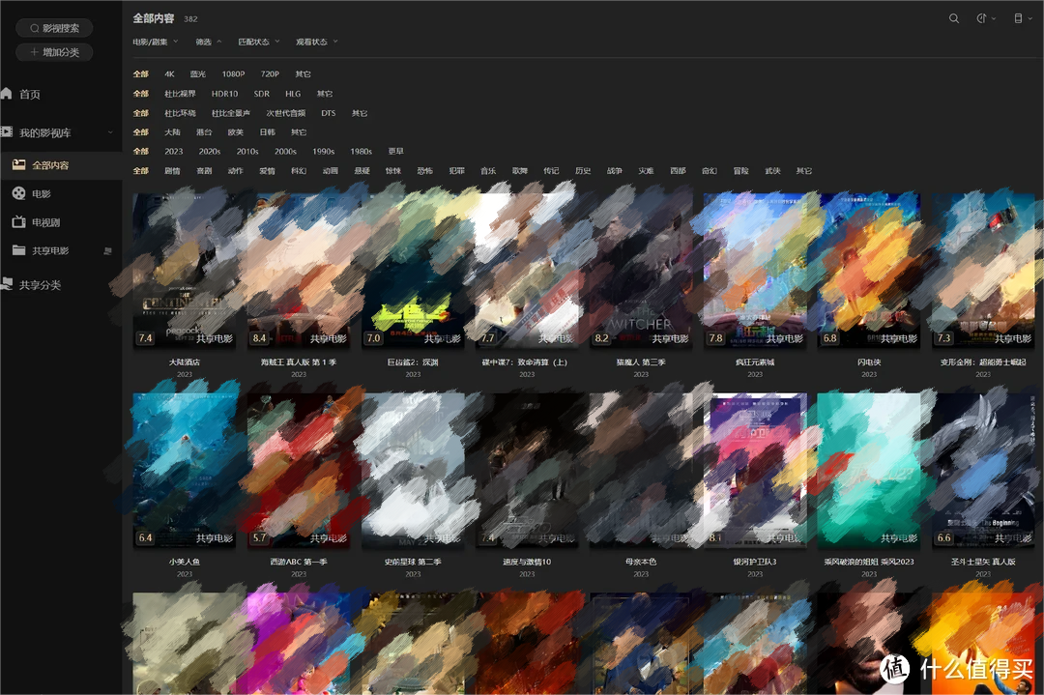
Task: Filter by 杜比环绕 audio
Action: point(180,113)
